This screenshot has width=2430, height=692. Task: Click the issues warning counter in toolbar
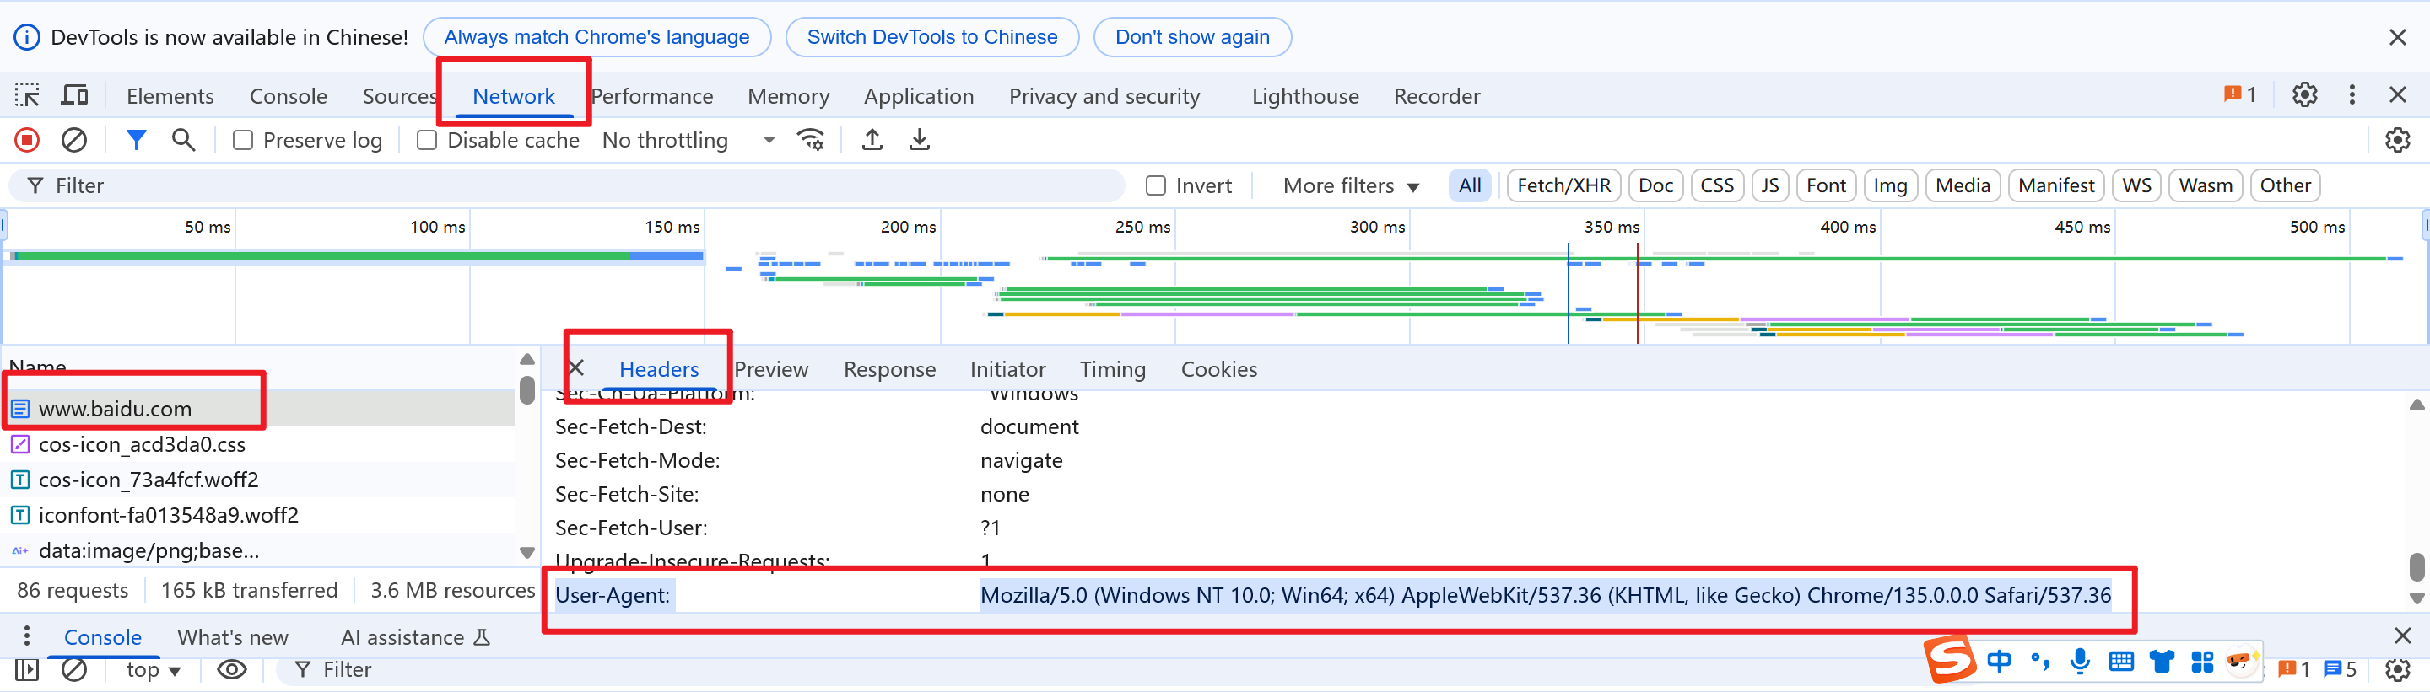click(2240, 94)
